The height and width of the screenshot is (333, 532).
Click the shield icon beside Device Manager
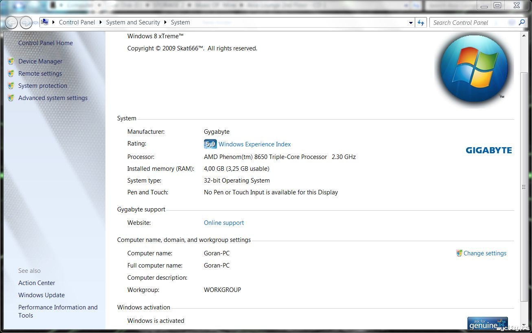[11, 61]
